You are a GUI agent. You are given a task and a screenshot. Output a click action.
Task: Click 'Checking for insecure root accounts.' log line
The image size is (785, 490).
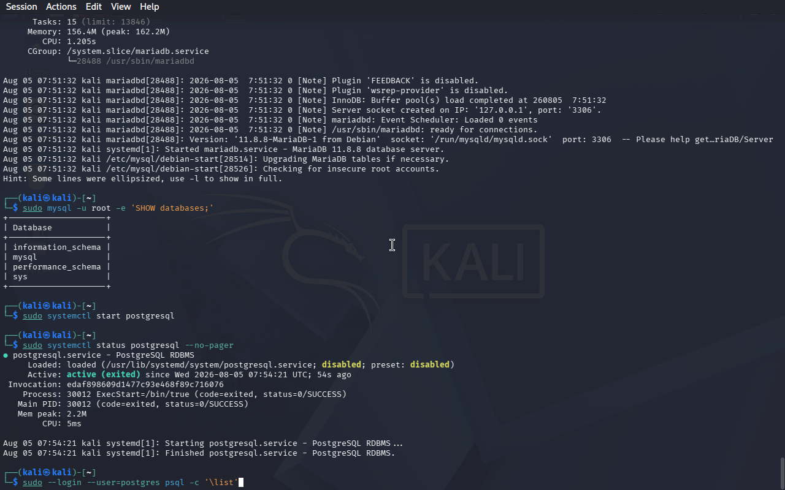221,169
